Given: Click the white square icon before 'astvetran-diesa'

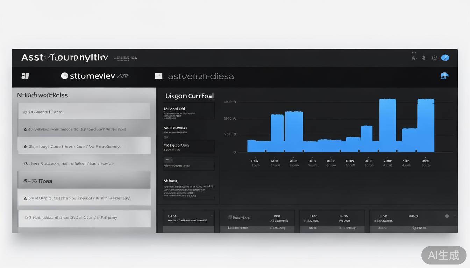Looking at the screenshot, I should [x=159, y=76].
